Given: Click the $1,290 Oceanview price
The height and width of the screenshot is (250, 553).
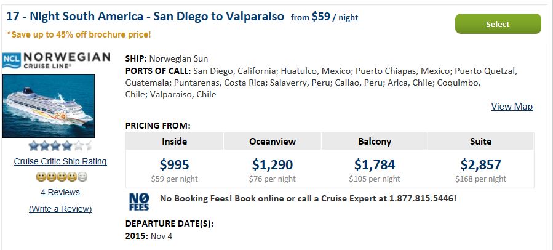Looking at the screenshot, I should coord(273,164).
